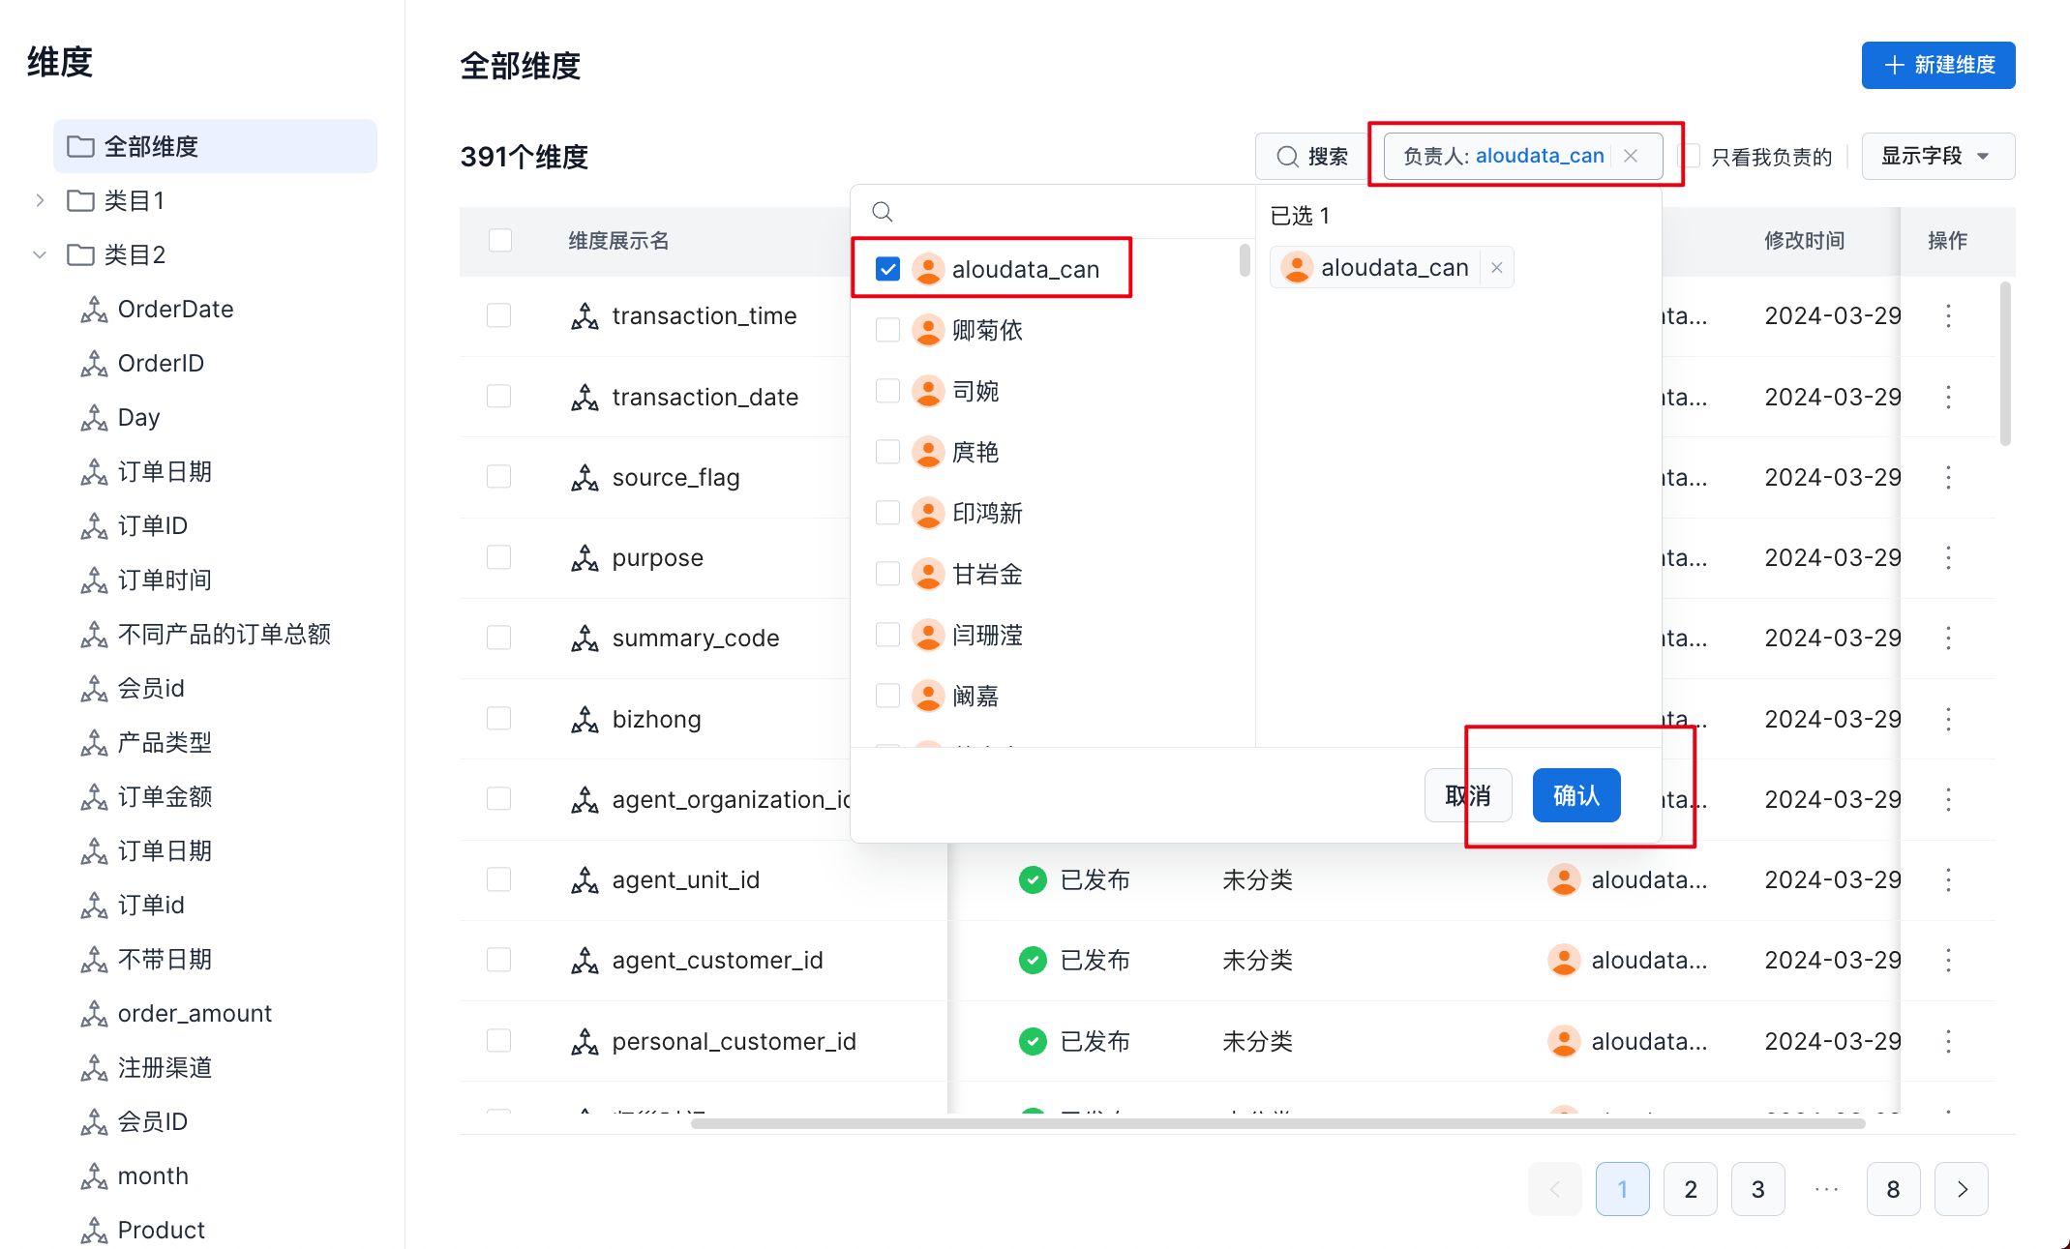The image size is (2070, 1249).
Task: Click the 订单金额 dimension icon
Action: coord(94,796)
